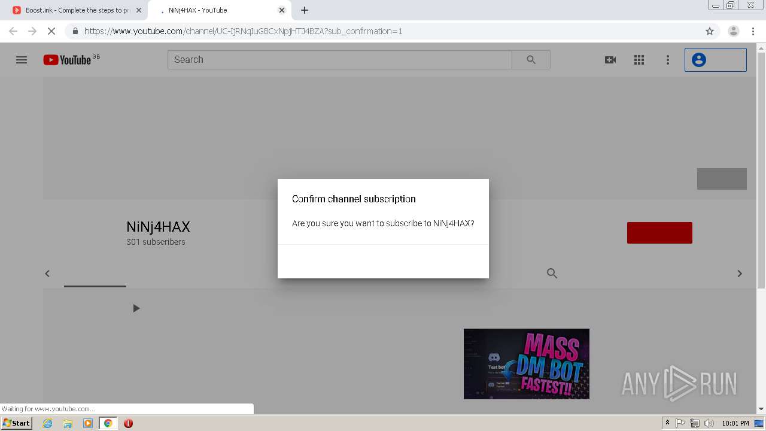Bookmark this page with the star
766x431 pixels.
point(710,31)
